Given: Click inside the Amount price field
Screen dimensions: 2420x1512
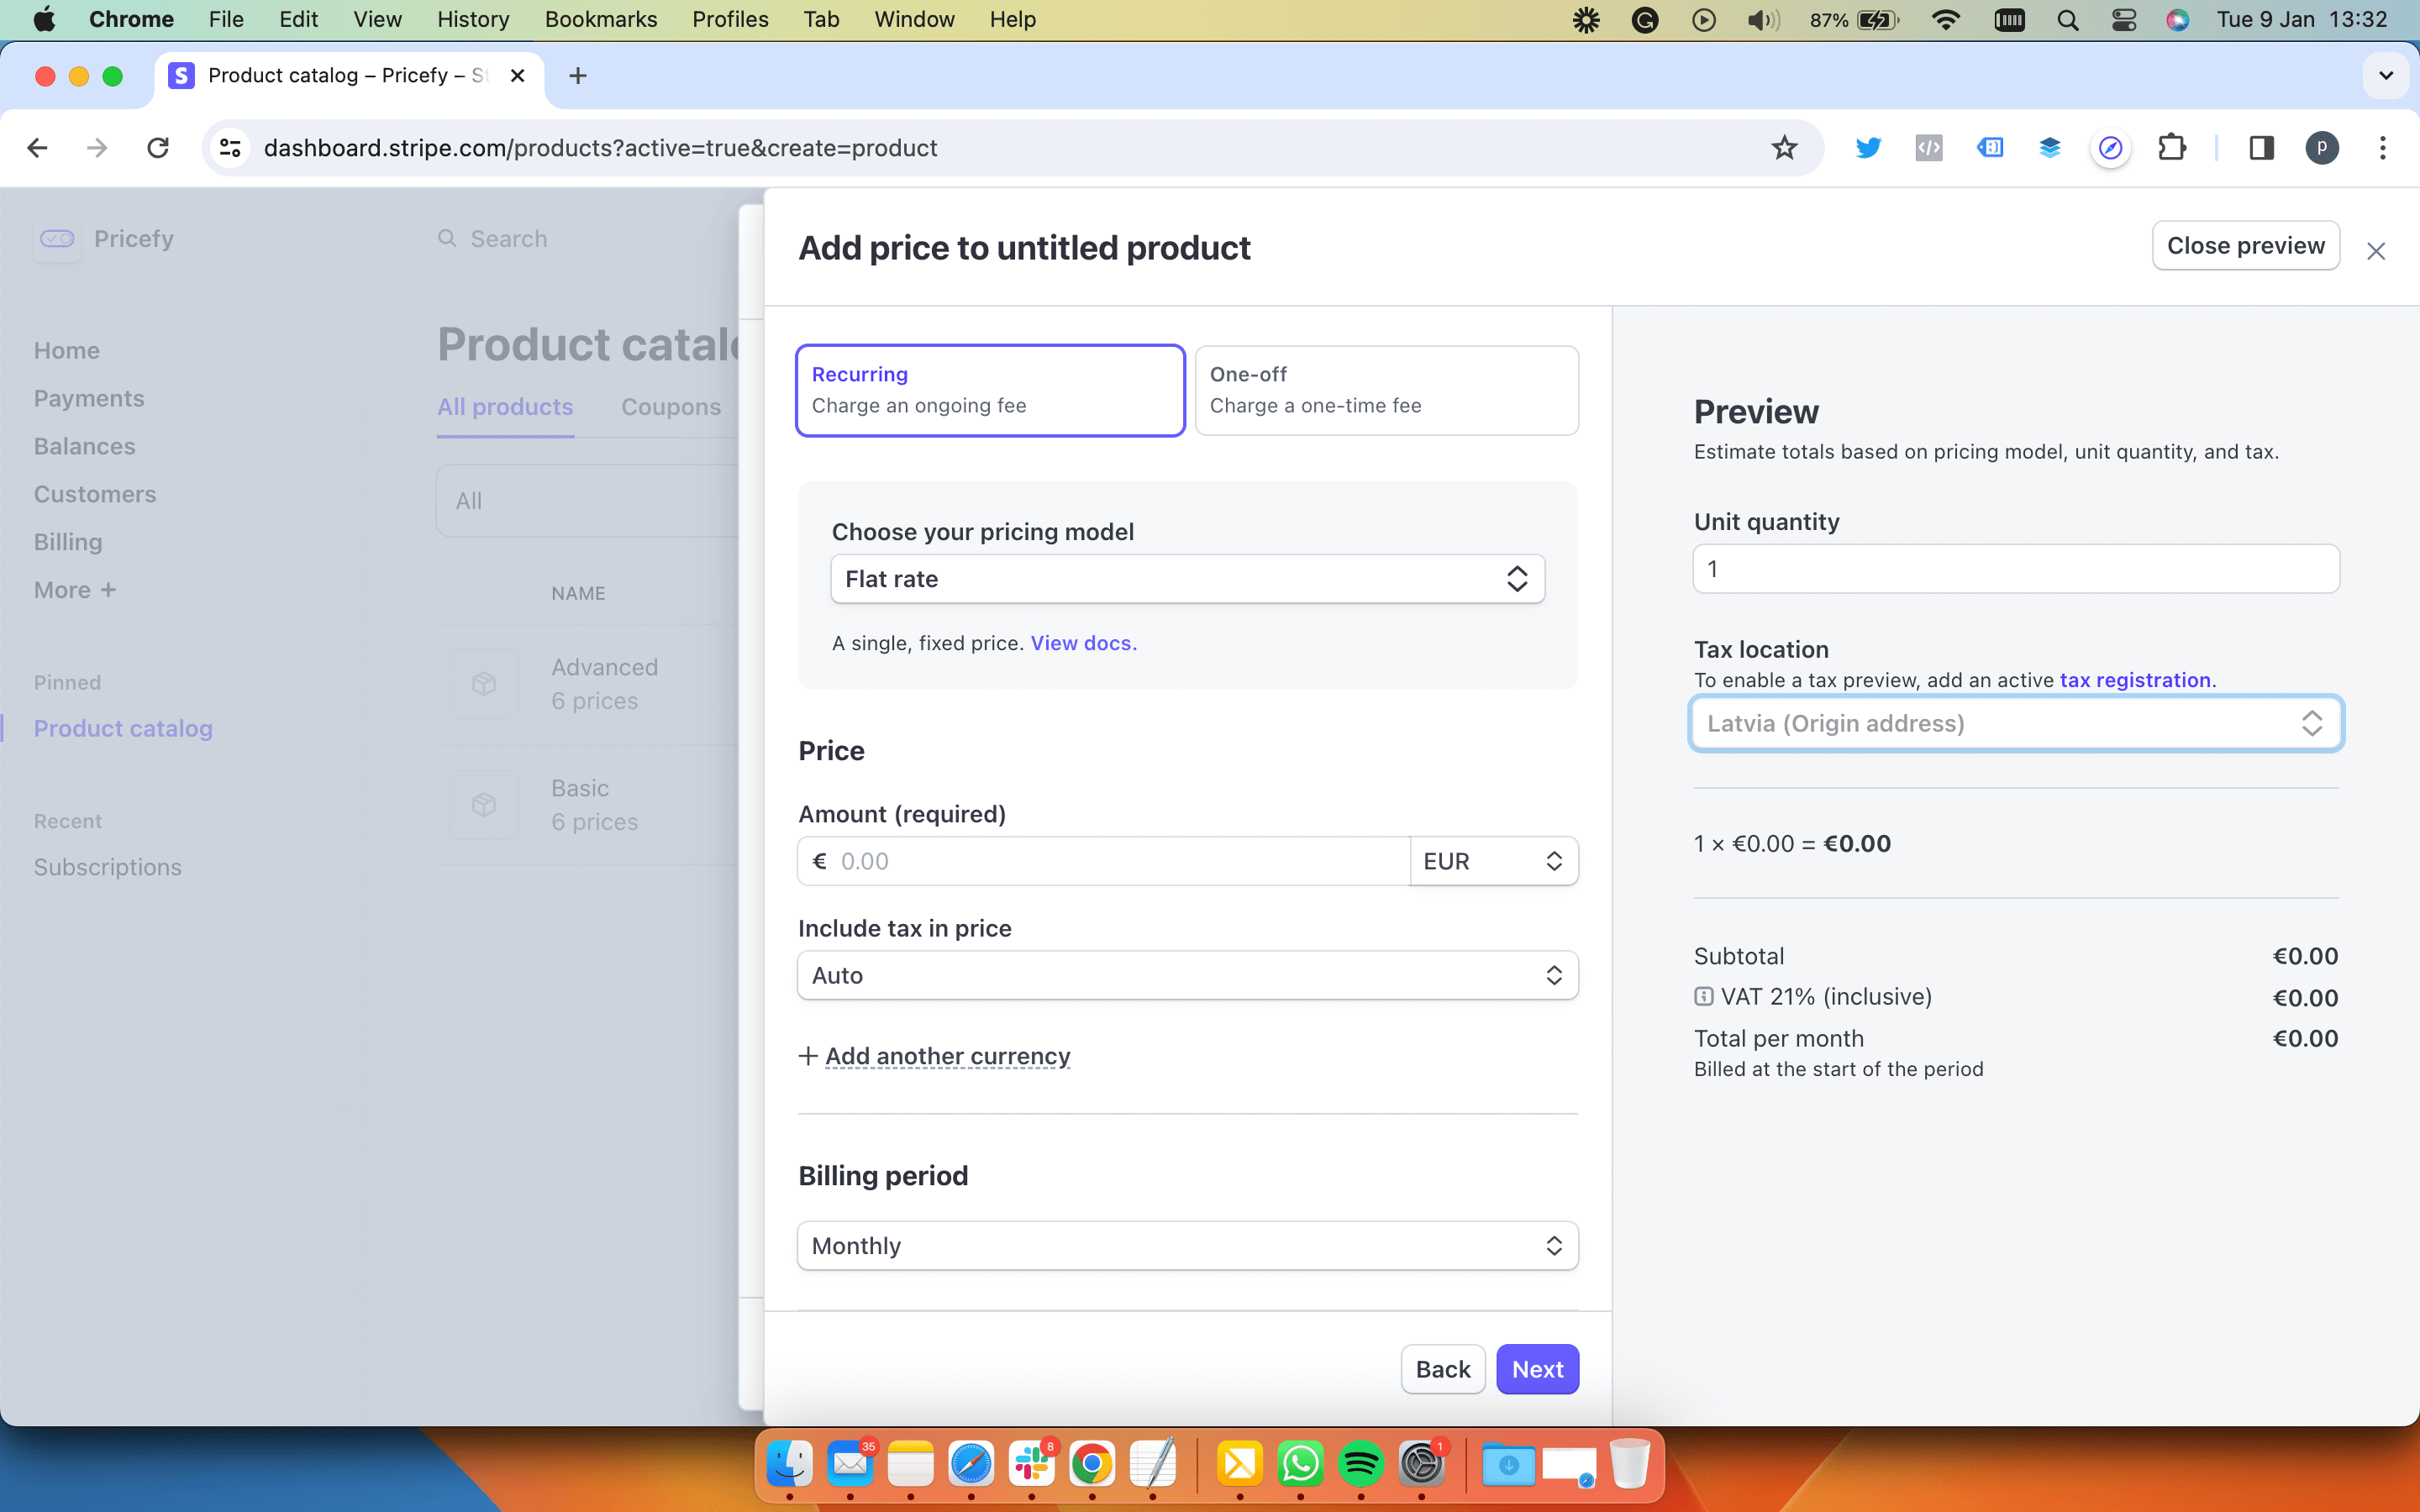Looking at the screenshot, I should (x=1100, y=860).
